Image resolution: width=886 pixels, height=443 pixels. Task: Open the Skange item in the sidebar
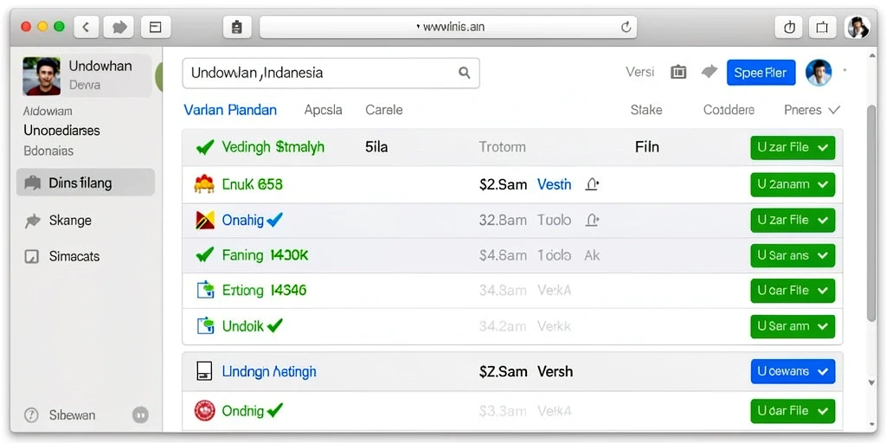pos(70,221)
